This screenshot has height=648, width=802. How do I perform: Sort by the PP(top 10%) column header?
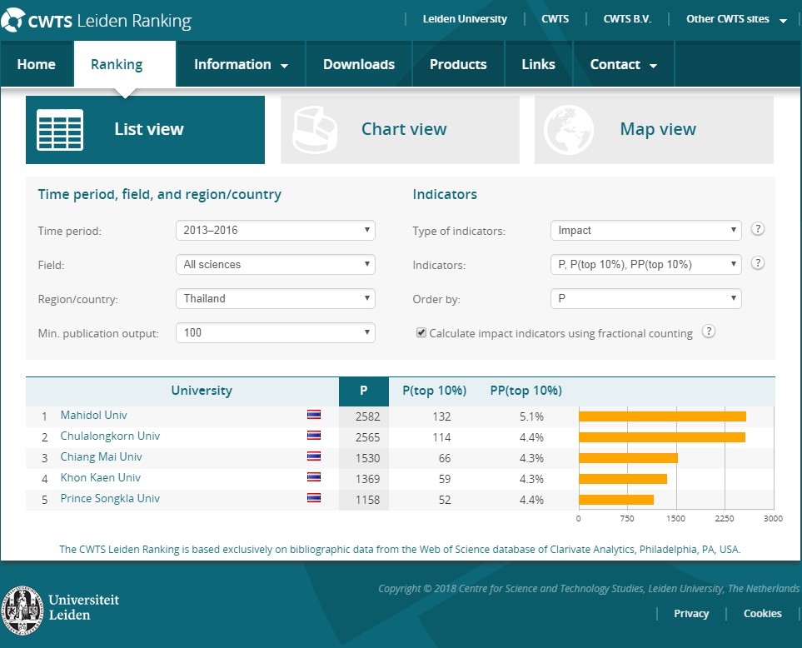tap(526, 391)
